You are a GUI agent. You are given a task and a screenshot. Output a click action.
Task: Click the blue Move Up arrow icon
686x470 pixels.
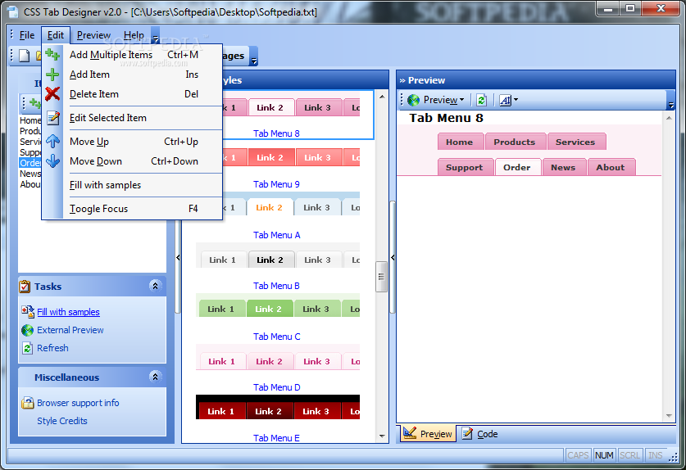coord(52,141)
